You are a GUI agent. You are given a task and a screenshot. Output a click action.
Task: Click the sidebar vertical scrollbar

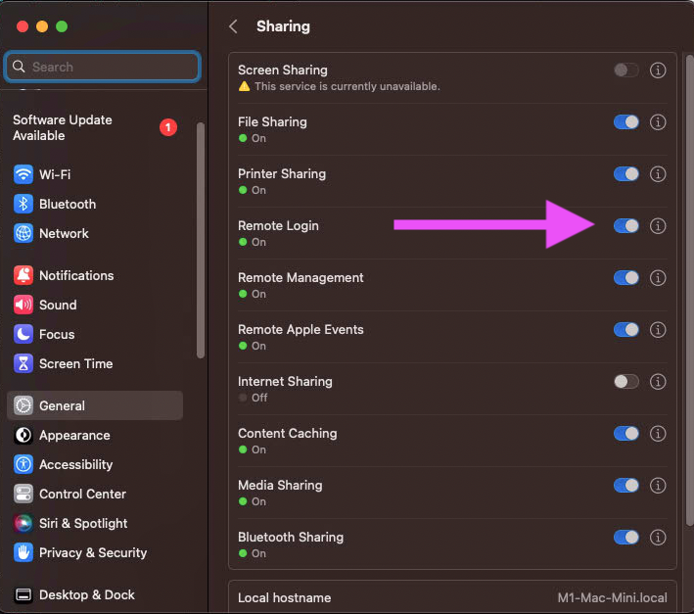[201, 240]
